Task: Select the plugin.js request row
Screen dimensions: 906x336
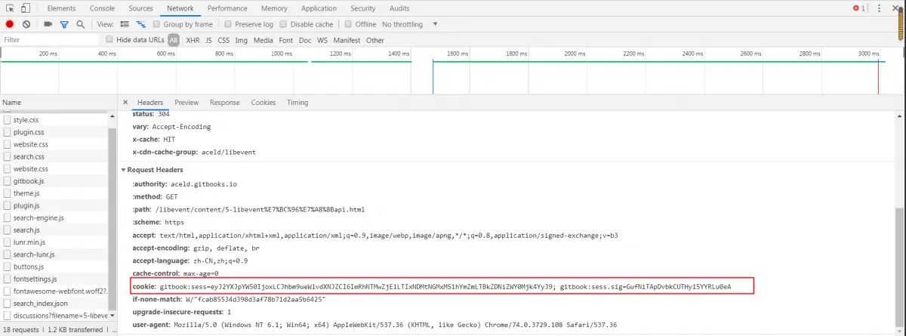Action: [x=54, y=205]
